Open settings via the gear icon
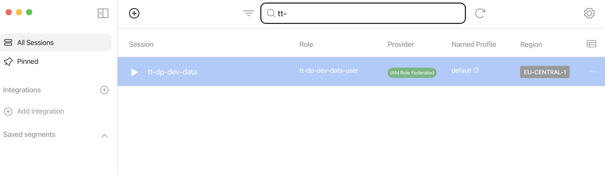This screenshot has height=175, width=605. click(589, 13)
